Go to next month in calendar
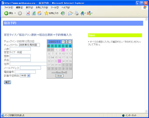149x118 pixels. 70,42
